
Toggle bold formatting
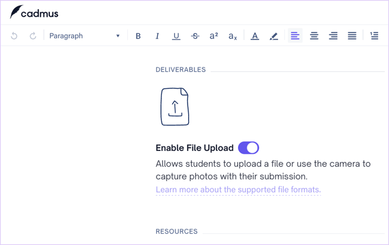coord(138,36)
